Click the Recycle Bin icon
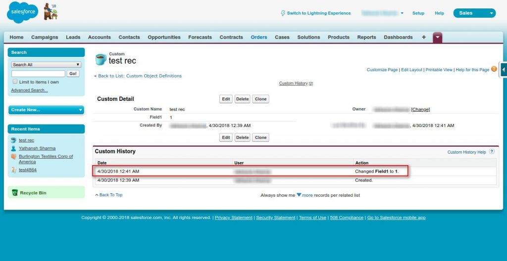507x261 pixels. click(15, 192)
